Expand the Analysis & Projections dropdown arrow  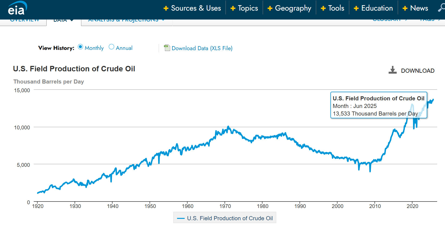coord(163,20)
